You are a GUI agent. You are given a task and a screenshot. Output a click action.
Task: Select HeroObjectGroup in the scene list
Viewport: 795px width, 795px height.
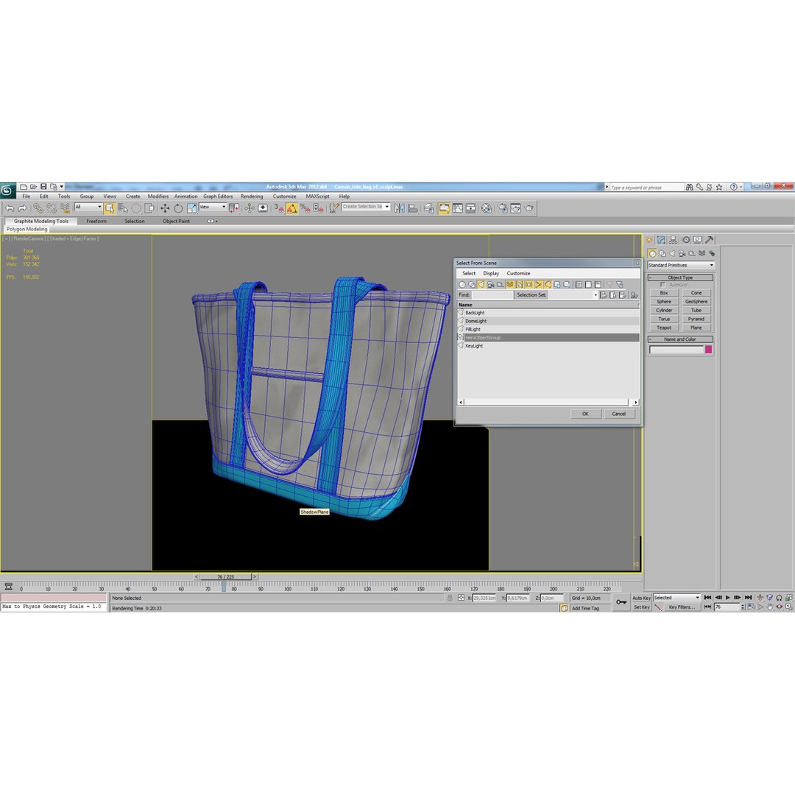pyautogui.click(x=548, y=337)
